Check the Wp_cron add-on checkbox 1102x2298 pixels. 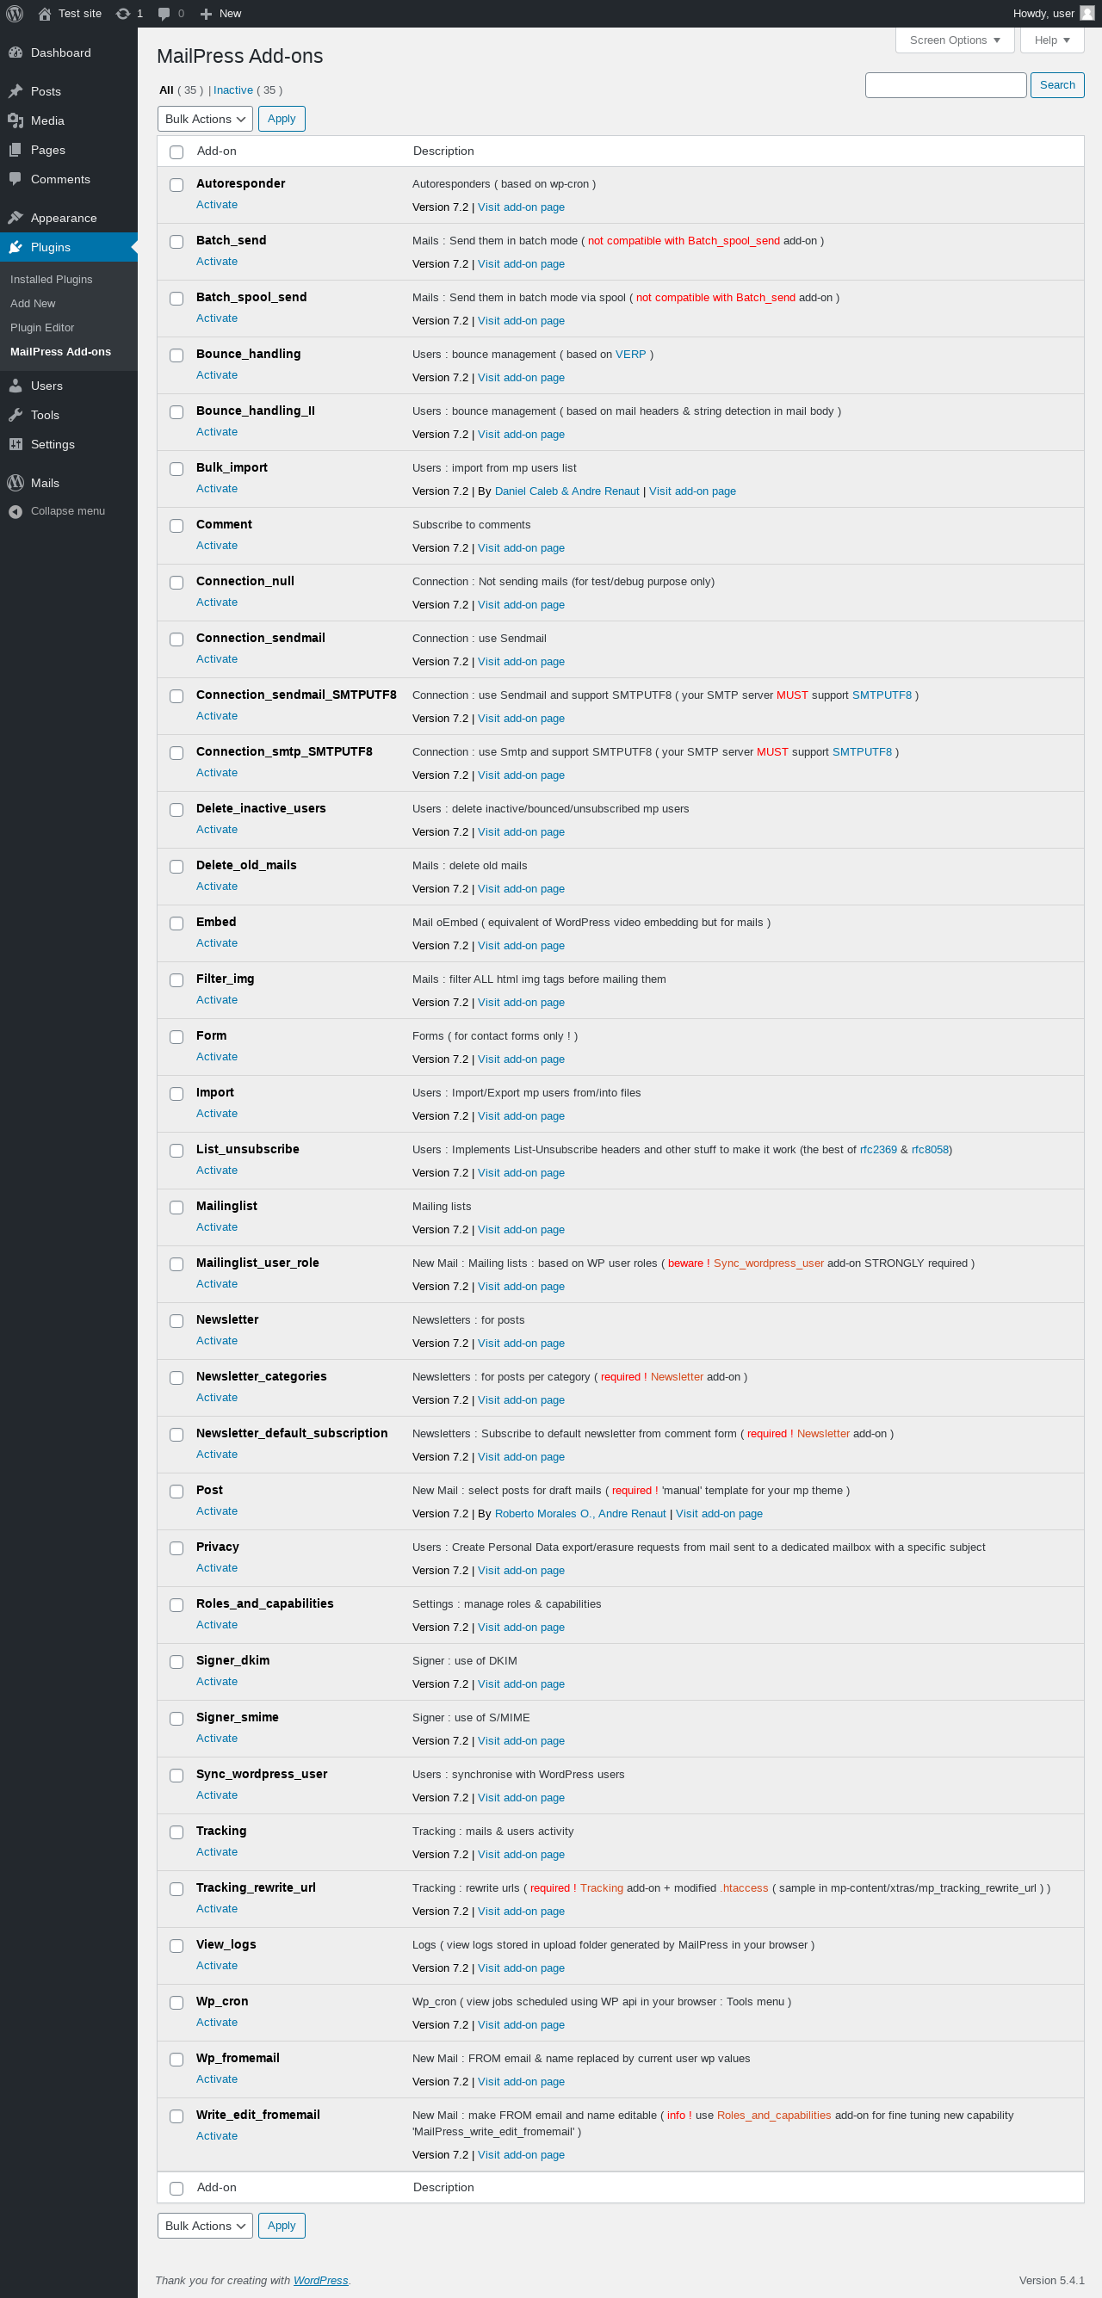pyautogui.click(x=176, y=2003)
